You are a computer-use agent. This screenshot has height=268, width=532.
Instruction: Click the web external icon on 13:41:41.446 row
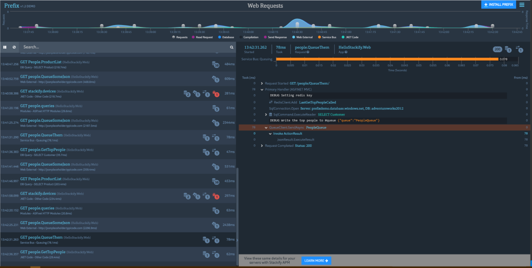(x=215, y=167)
